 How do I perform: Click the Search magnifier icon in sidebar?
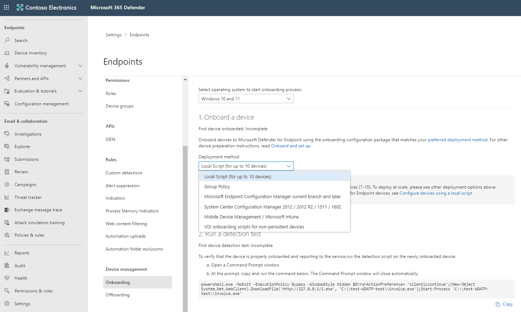7,40
